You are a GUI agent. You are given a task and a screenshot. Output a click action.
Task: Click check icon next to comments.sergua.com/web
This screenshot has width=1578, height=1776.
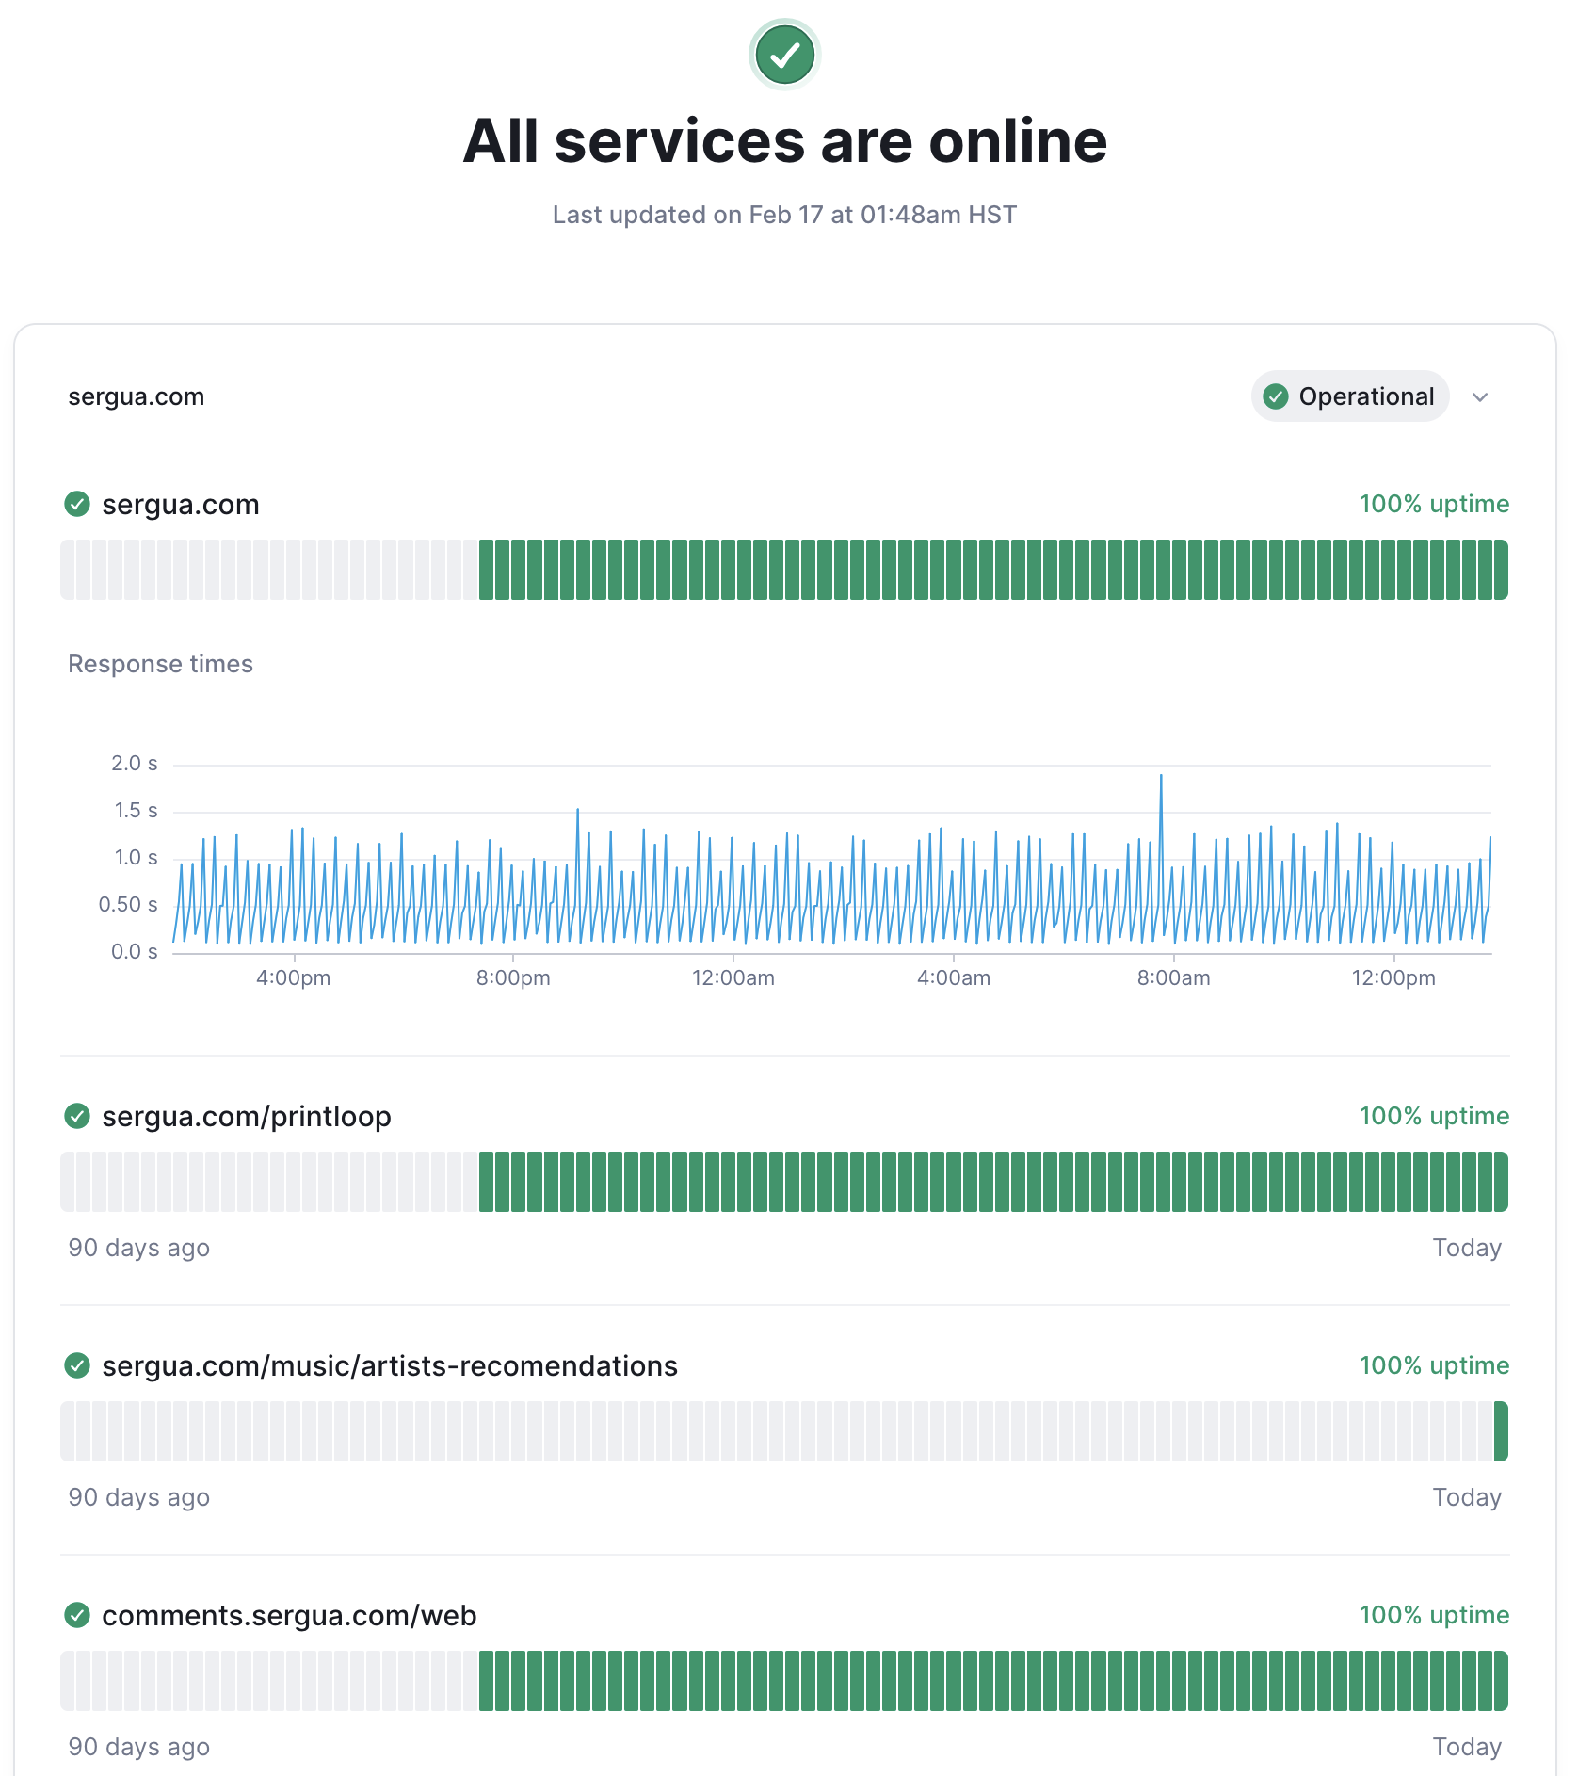click(x=77, y=1616)
